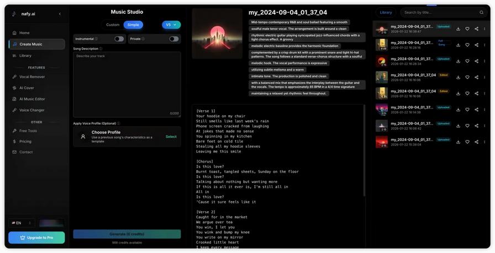Image resolution: width=495 pixels, height=253 pixels.
Task: Share the song dated 16:06:42
Action: pos(476,126)
